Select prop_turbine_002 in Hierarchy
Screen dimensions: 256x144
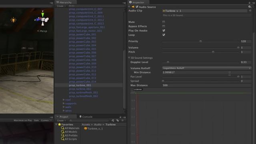click(80, 89)
